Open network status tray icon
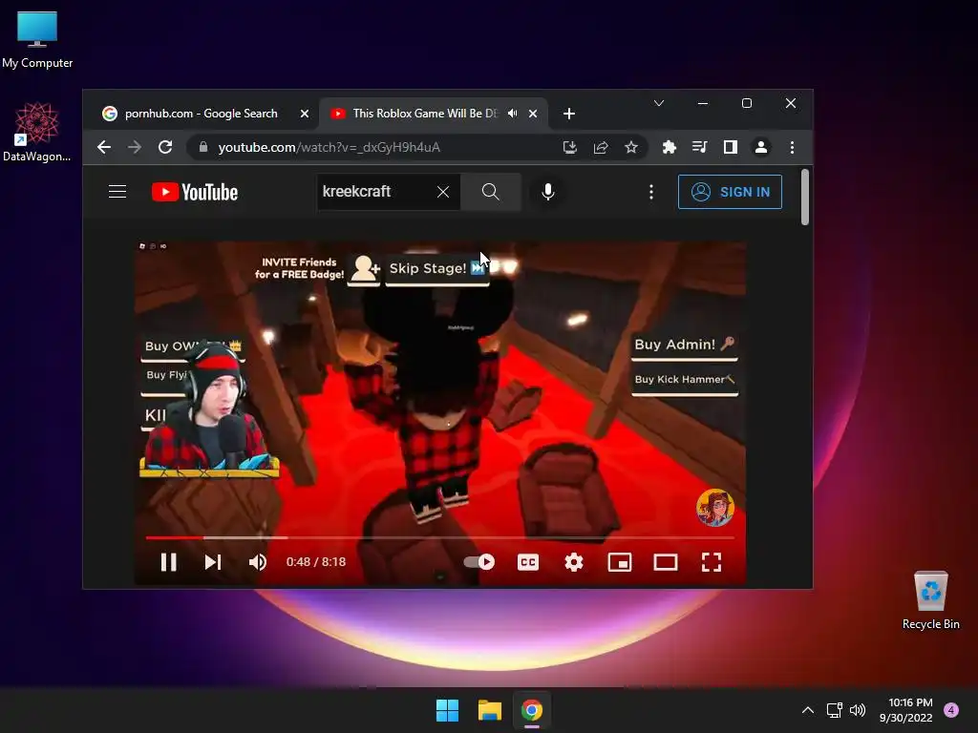The height and width of the screenshot is (733, 978). click(834, 710)
